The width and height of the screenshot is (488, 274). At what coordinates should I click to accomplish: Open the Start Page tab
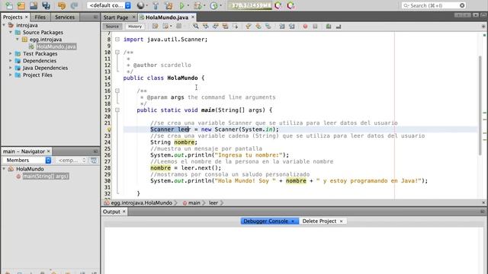pos(116,18)
